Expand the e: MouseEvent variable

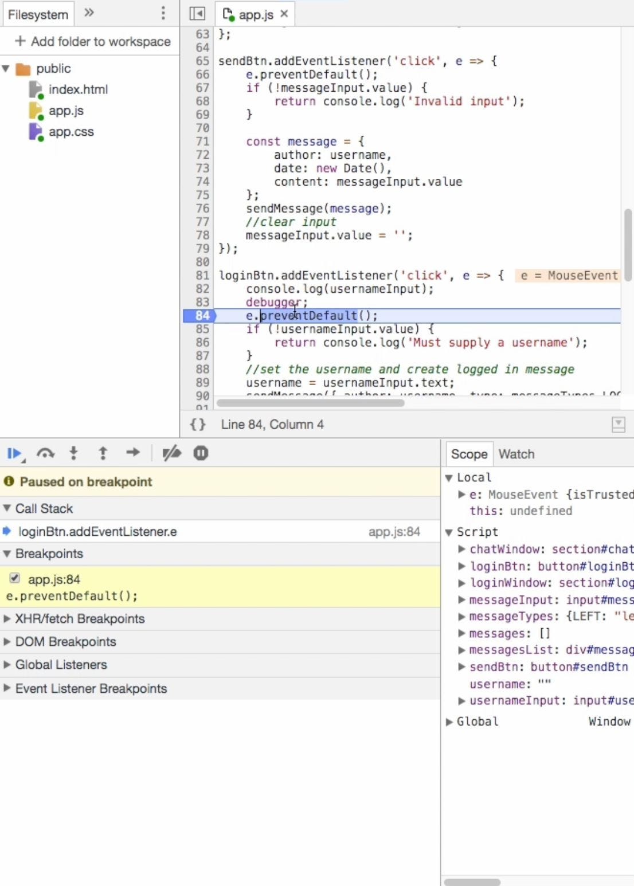pos(461,495)
